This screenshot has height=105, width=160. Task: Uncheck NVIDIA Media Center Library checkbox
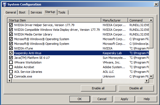tap(11, 34)
